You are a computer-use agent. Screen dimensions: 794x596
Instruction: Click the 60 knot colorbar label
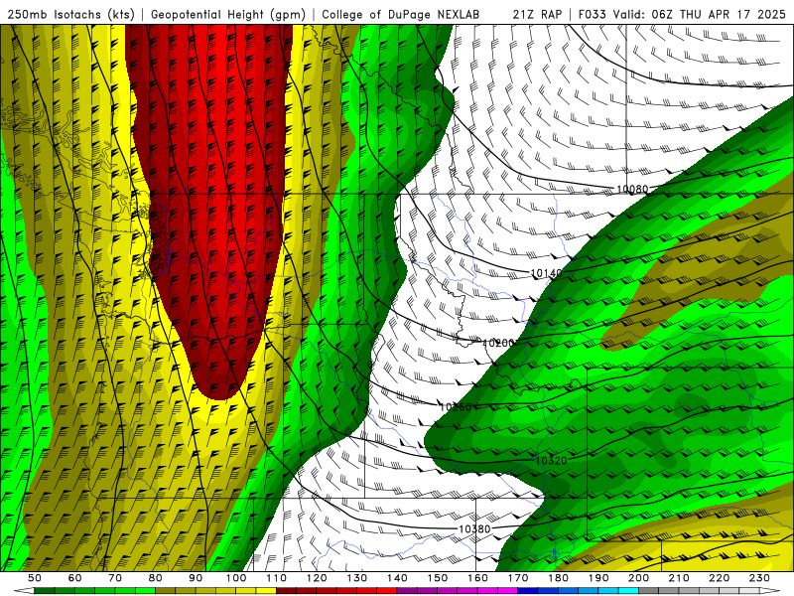click(x=75, y=578)
